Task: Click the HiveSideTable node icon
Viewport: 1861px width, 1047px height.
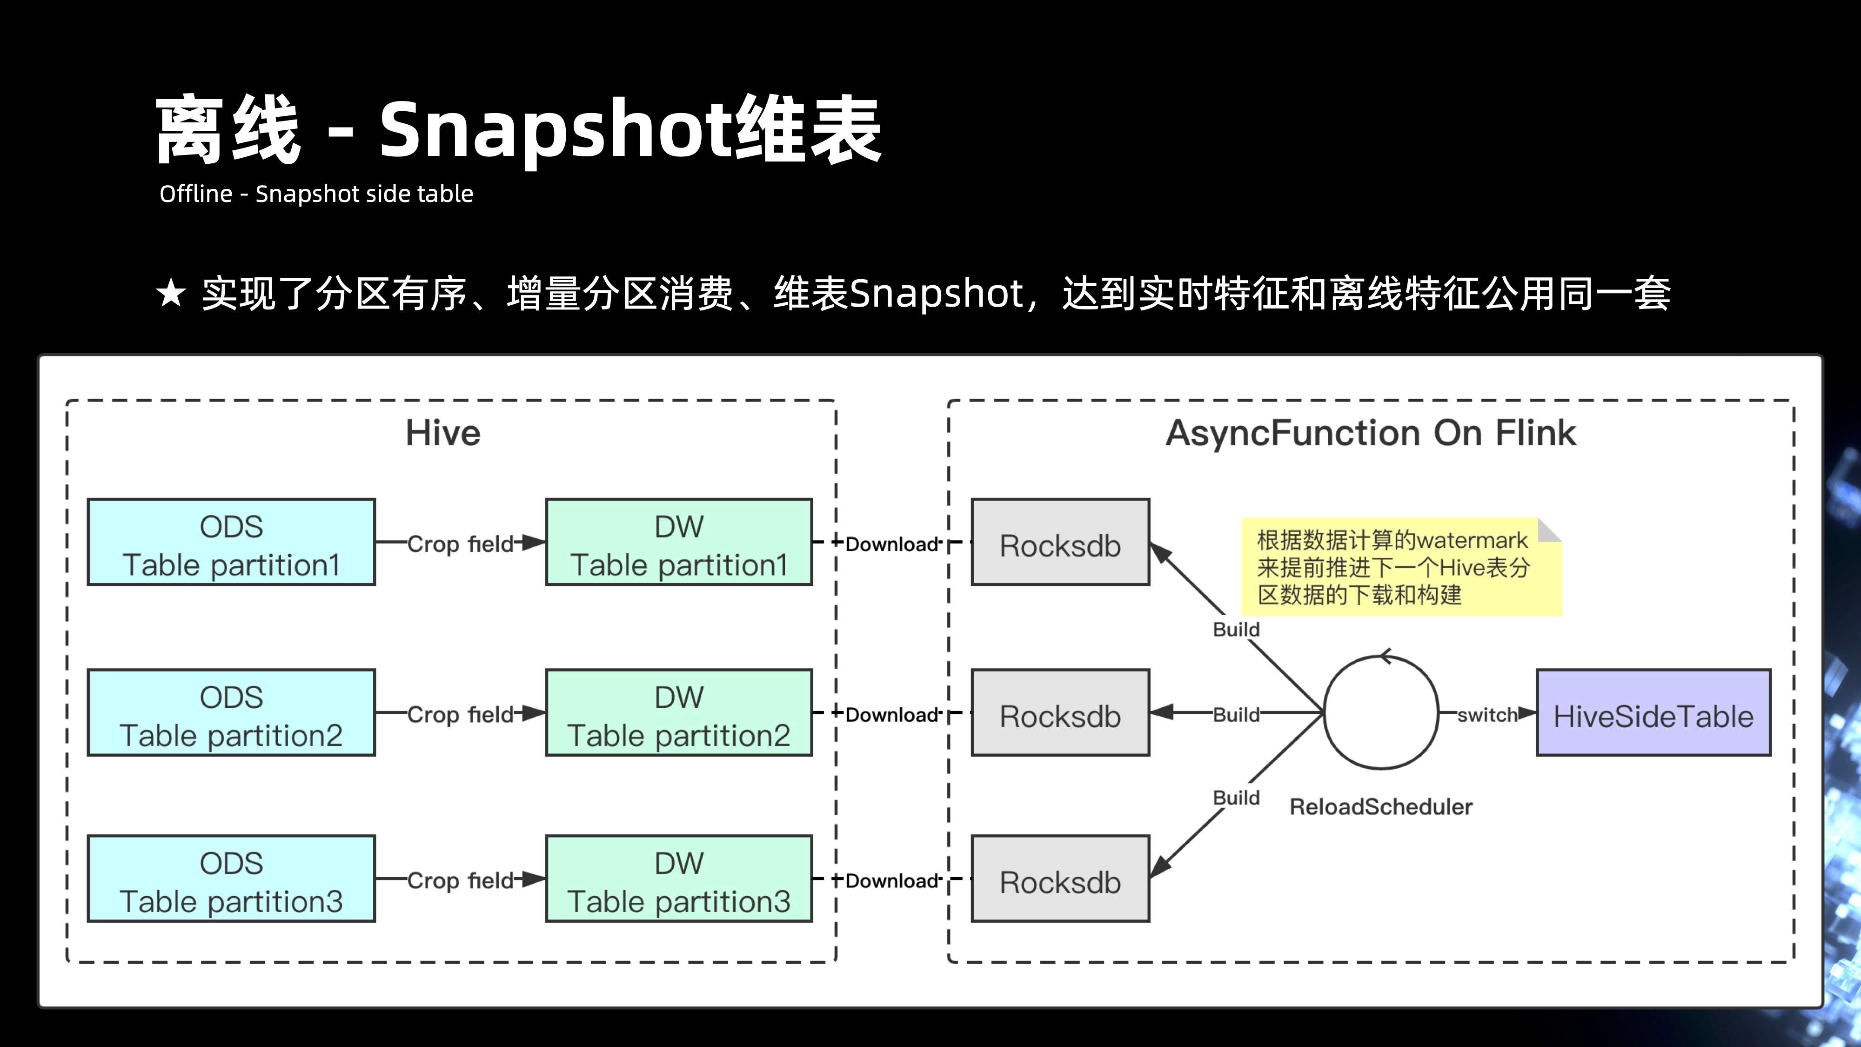Action: click(x=1656, y=713)
